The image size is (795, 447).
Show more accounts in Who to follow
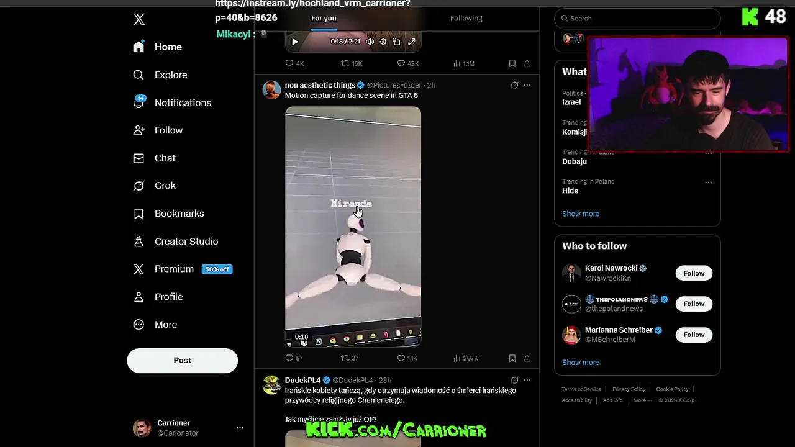point(581,363)
